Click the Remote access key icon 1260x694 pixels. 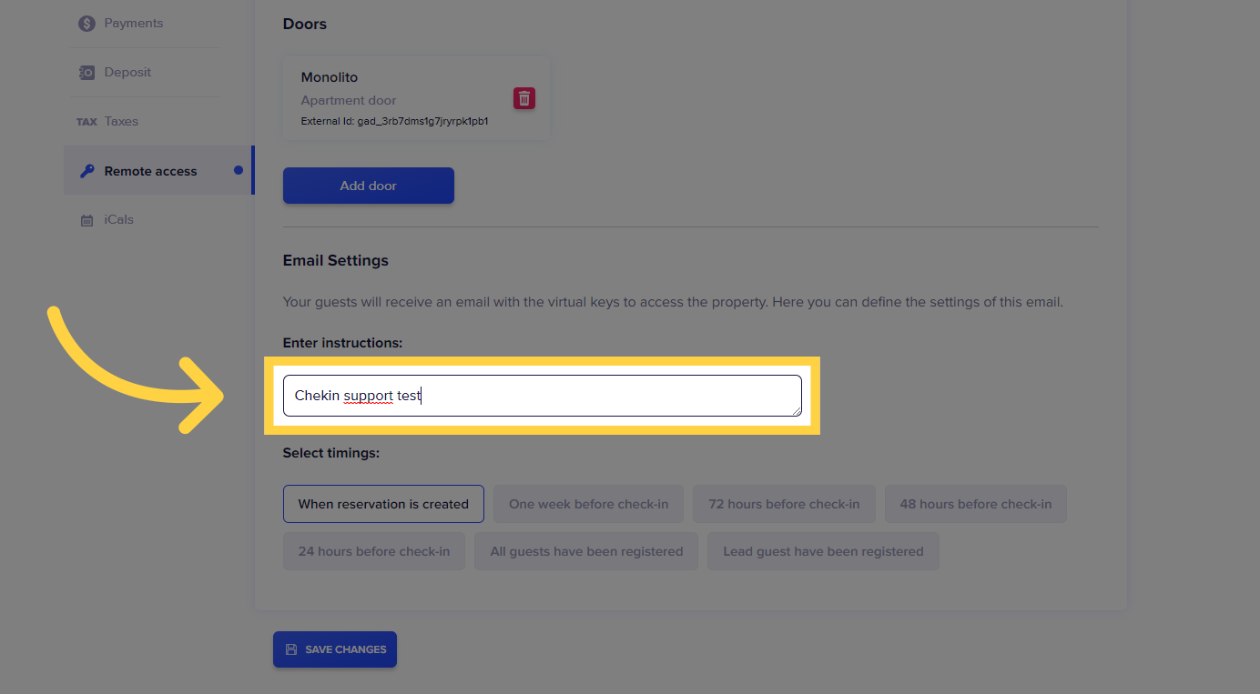(x=86, y=171)
